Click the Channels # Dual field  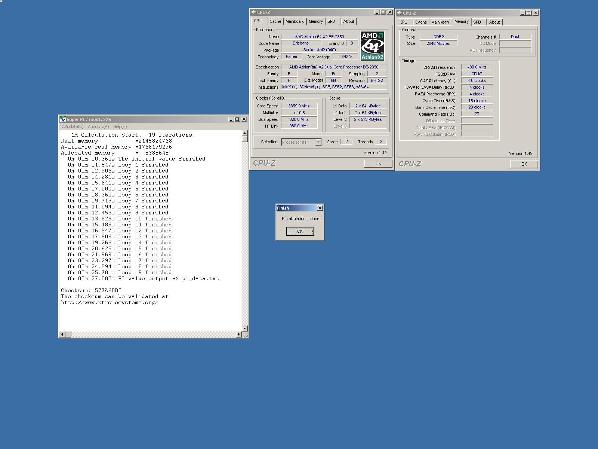(515, 37)
